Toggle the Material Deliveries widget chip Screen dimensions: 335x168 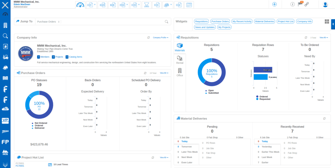pyautogui.click(x=265, y=22)
